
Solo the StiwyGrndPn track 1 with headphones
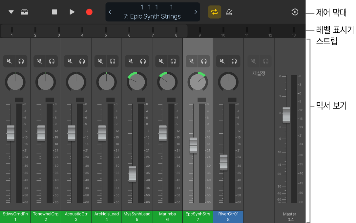(x=21, y=61)
